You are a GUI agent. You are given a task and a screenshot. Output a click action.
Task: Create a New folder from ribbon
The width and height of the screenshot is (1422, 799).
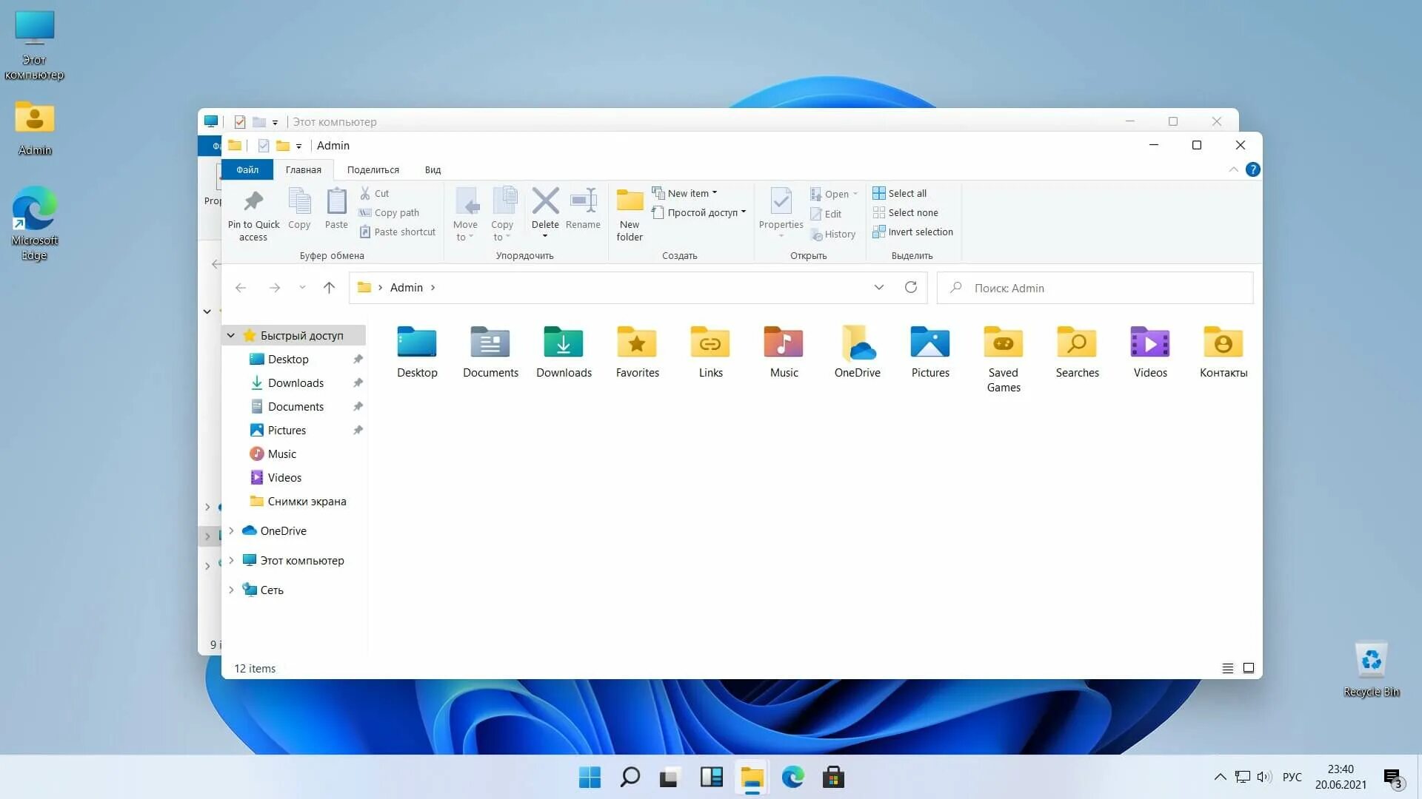[x=630, y=213]
